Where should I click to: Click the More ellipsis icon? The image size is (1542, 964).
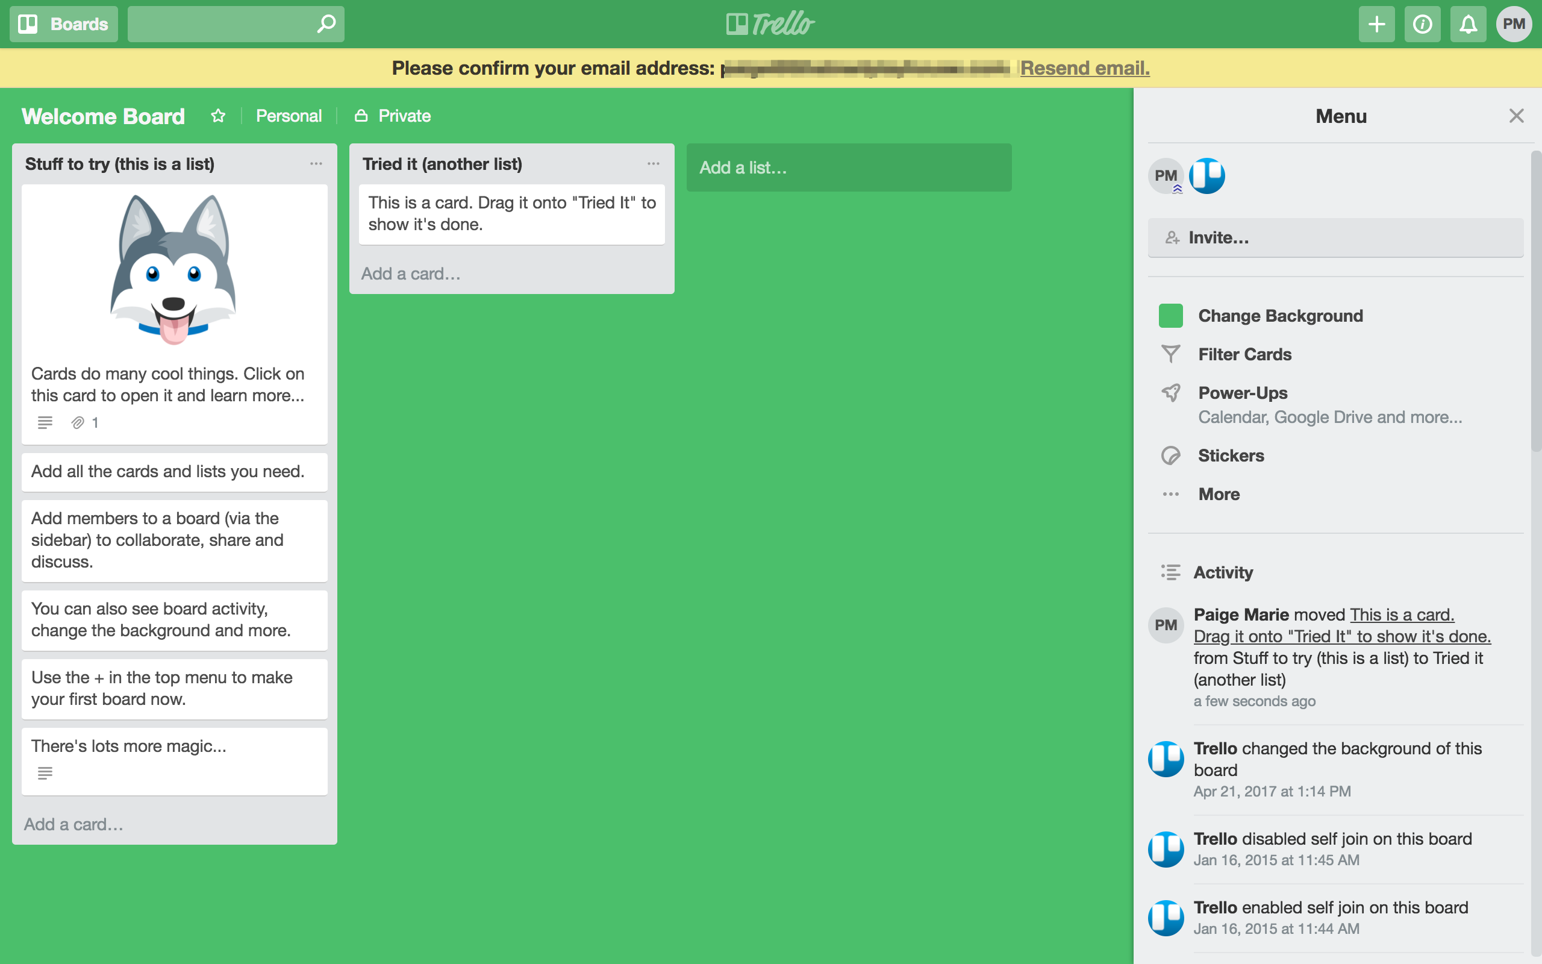1170,494
